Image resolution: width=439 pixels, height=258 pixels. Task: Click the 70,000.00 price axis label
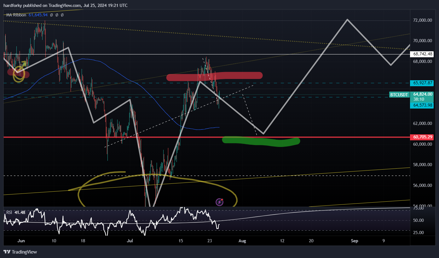(x=423, y=41)
